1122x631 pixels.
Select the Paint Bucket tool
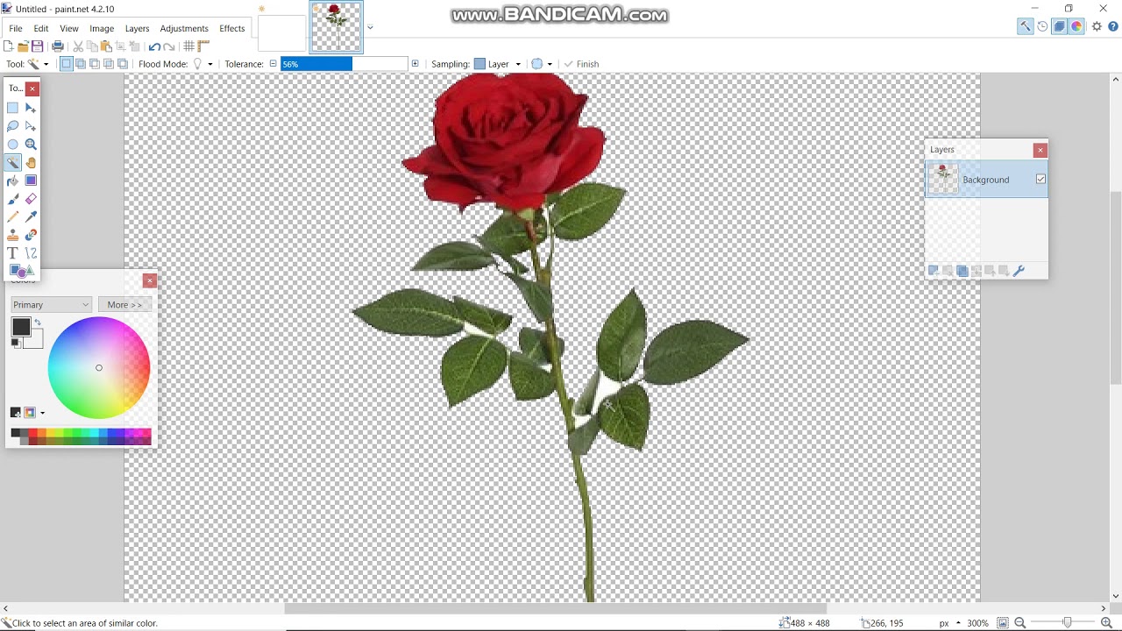[13, 181]
